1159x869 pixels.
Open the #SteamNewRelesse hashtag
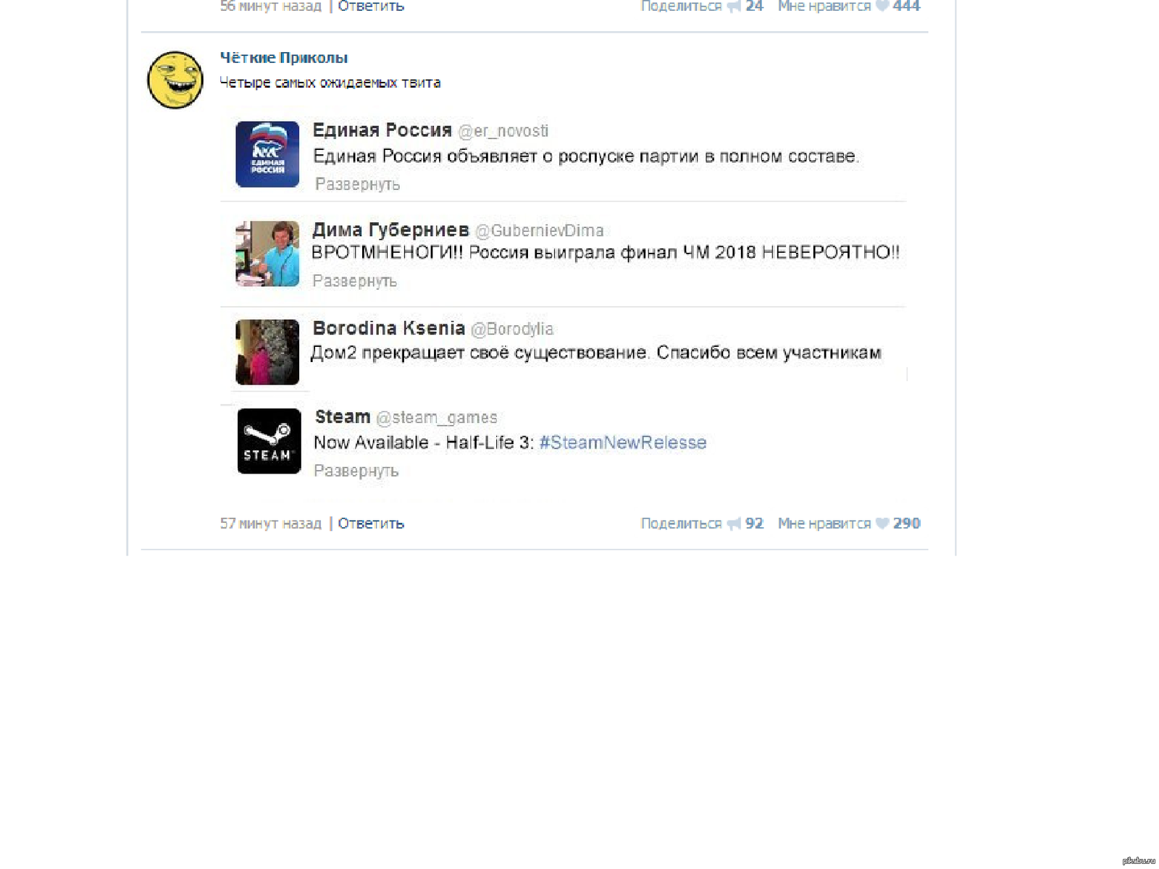tap(623, 442)
